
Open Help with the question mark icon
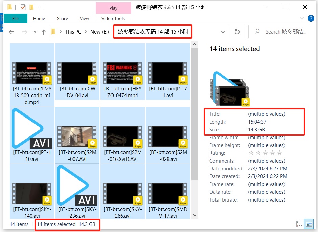tap(310, 18)
